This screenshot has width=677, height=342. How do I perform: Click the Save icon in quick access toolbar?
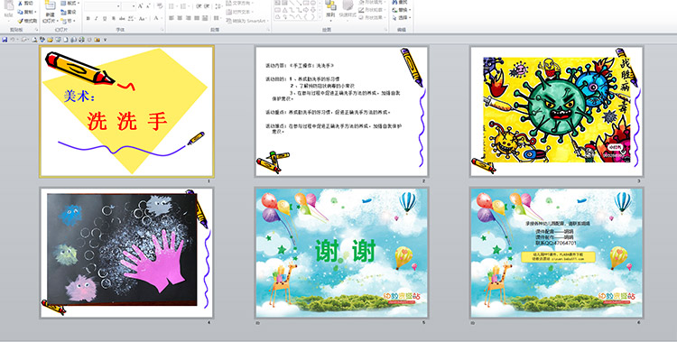(x=5, y=40)
